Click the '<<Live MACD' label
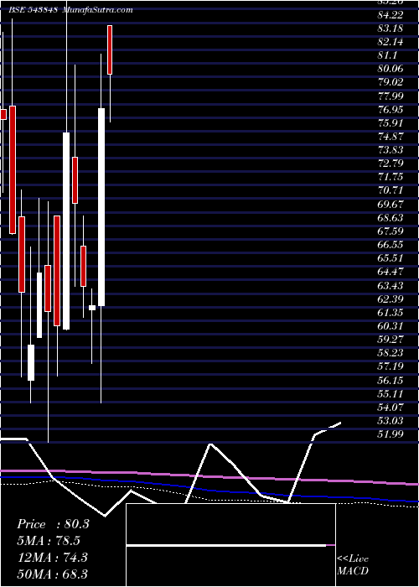Image resolution: width=419 pixels, height=587 pixels. click(353, 564)
